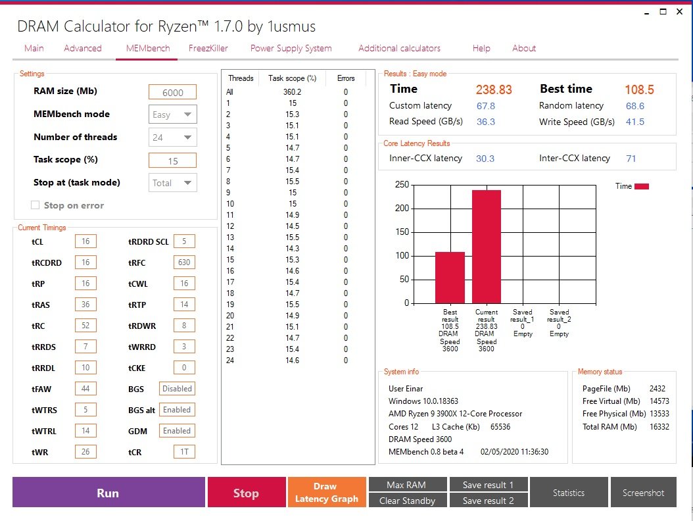693x521 pixels.
Task: Click the tRDRD SCL value field
Action: pyautogui.click(x=184, y=241)
